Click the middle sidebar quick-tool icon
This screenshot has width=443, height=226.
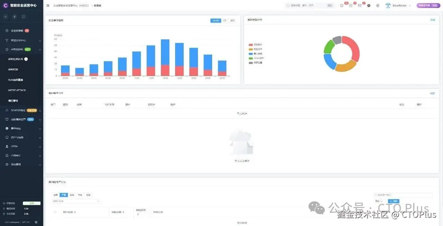click(x=14, y=17)
